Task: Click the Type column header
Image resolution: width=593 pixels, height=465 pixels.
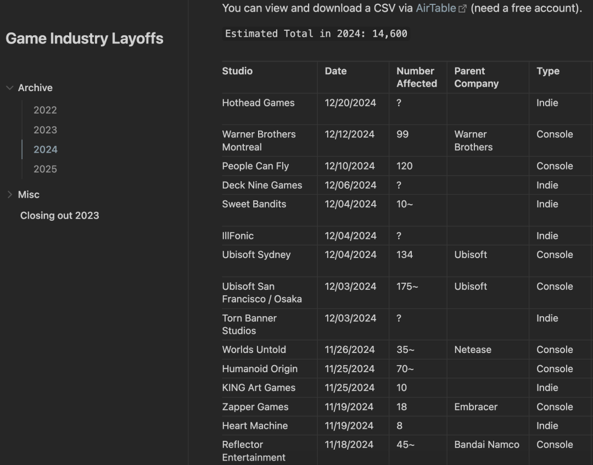Action: click(x=547, y=71)
